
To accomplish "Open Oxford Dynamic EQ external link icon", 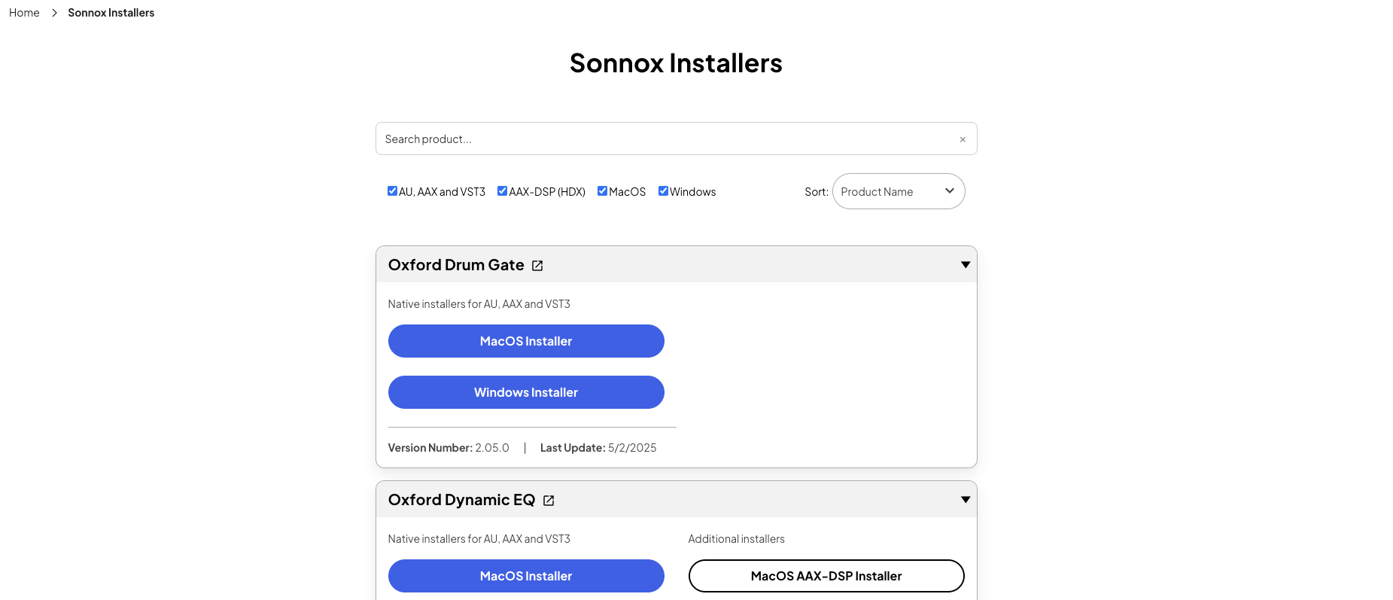I will [549, 501].
